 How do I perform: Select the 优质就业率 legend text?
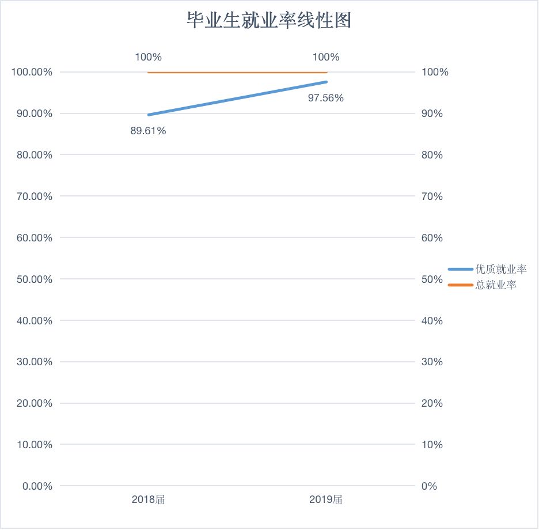pos(500,269)
